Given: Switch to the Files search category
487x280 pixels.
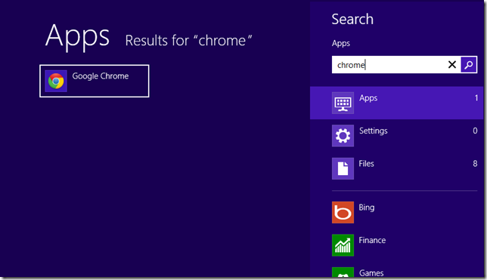Looking at the screenshot, I should click(x=366, y=164).
